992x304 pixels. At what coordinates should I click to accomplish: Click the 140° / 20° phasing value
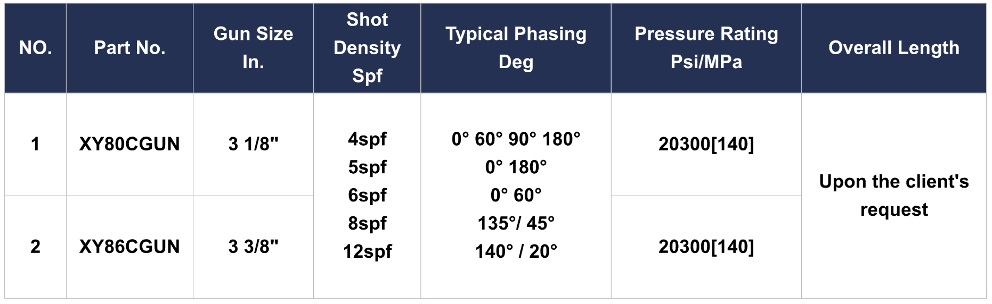point(516,251)
